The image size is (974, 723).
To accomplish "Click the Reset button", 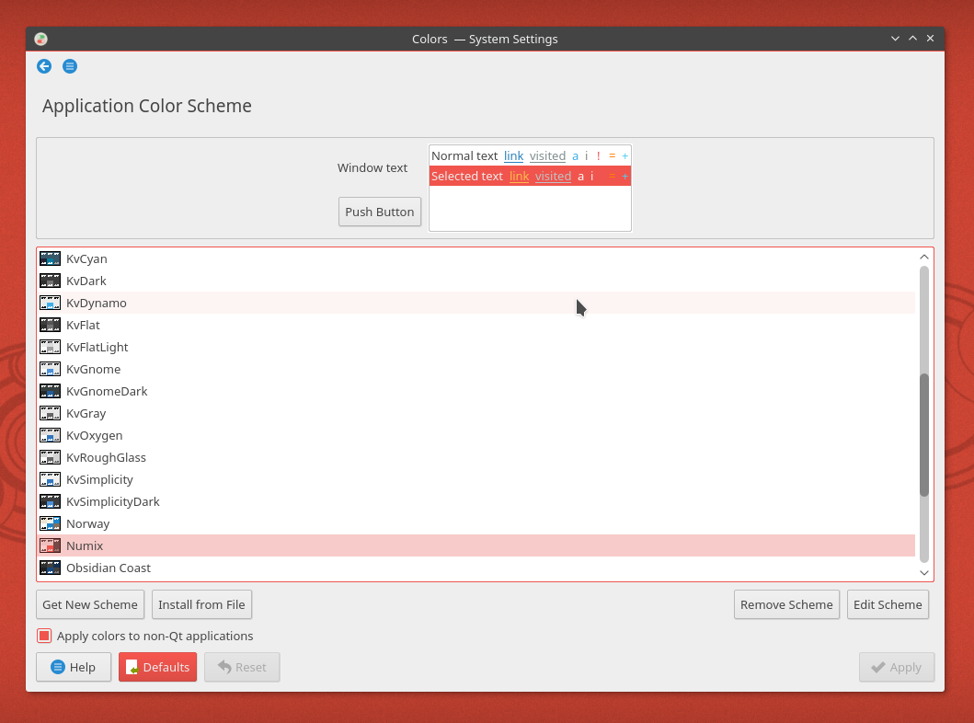I will [x=242, y=667].
